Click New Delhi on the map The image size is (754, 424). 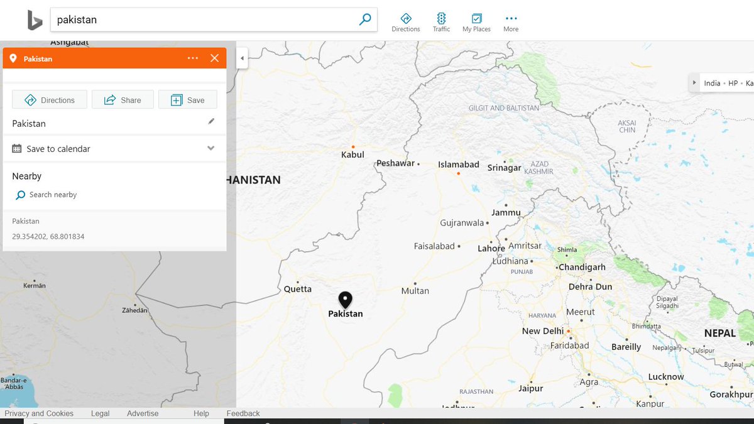coord(543,331)
